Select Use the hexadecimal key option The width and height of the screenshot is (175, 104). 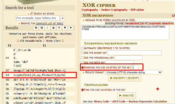(x=82, y=58)
